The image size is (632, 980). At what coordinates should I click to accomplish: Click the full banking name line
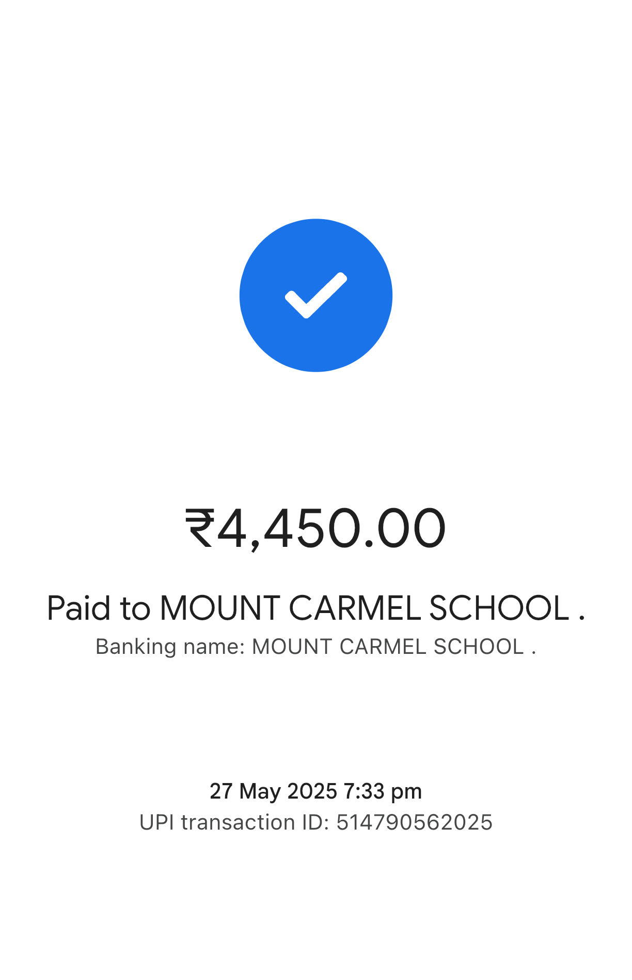click(x=316, y=647)
